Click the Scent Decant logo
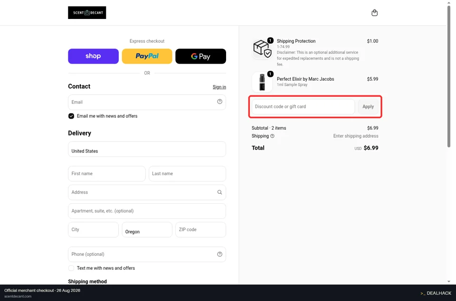The image size is (456, 301). [87, 12]
